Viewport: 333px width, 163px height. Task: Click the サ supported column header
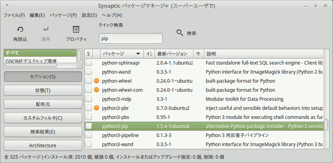tap(199, 54)
